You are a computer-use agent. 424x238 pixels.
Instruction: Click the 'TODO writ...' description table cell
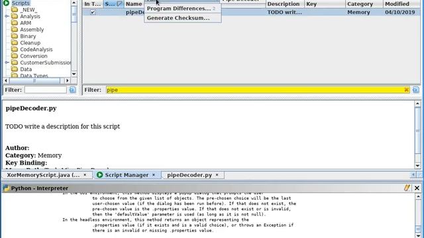[285, 12]
